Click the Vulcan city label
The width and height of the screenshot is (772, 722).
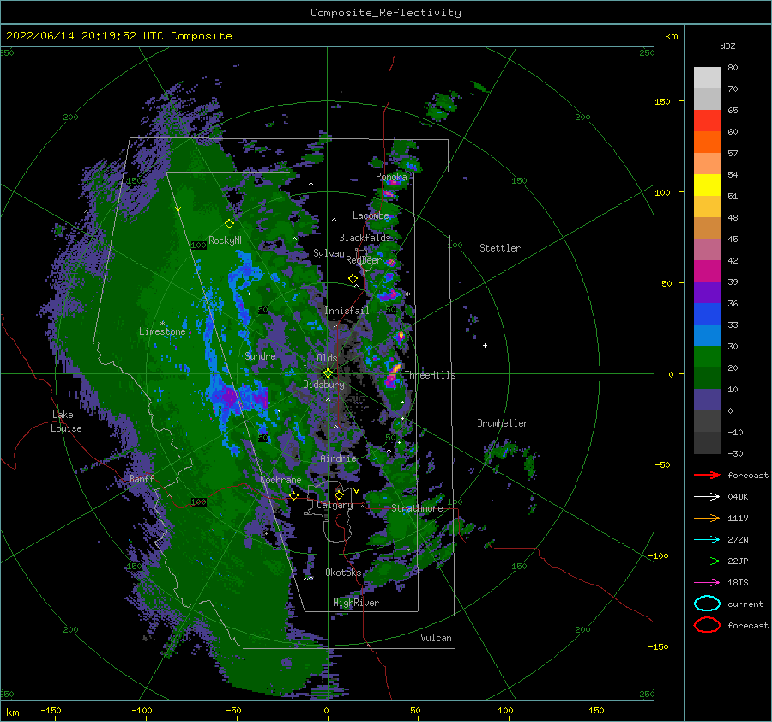pos(436,638)
